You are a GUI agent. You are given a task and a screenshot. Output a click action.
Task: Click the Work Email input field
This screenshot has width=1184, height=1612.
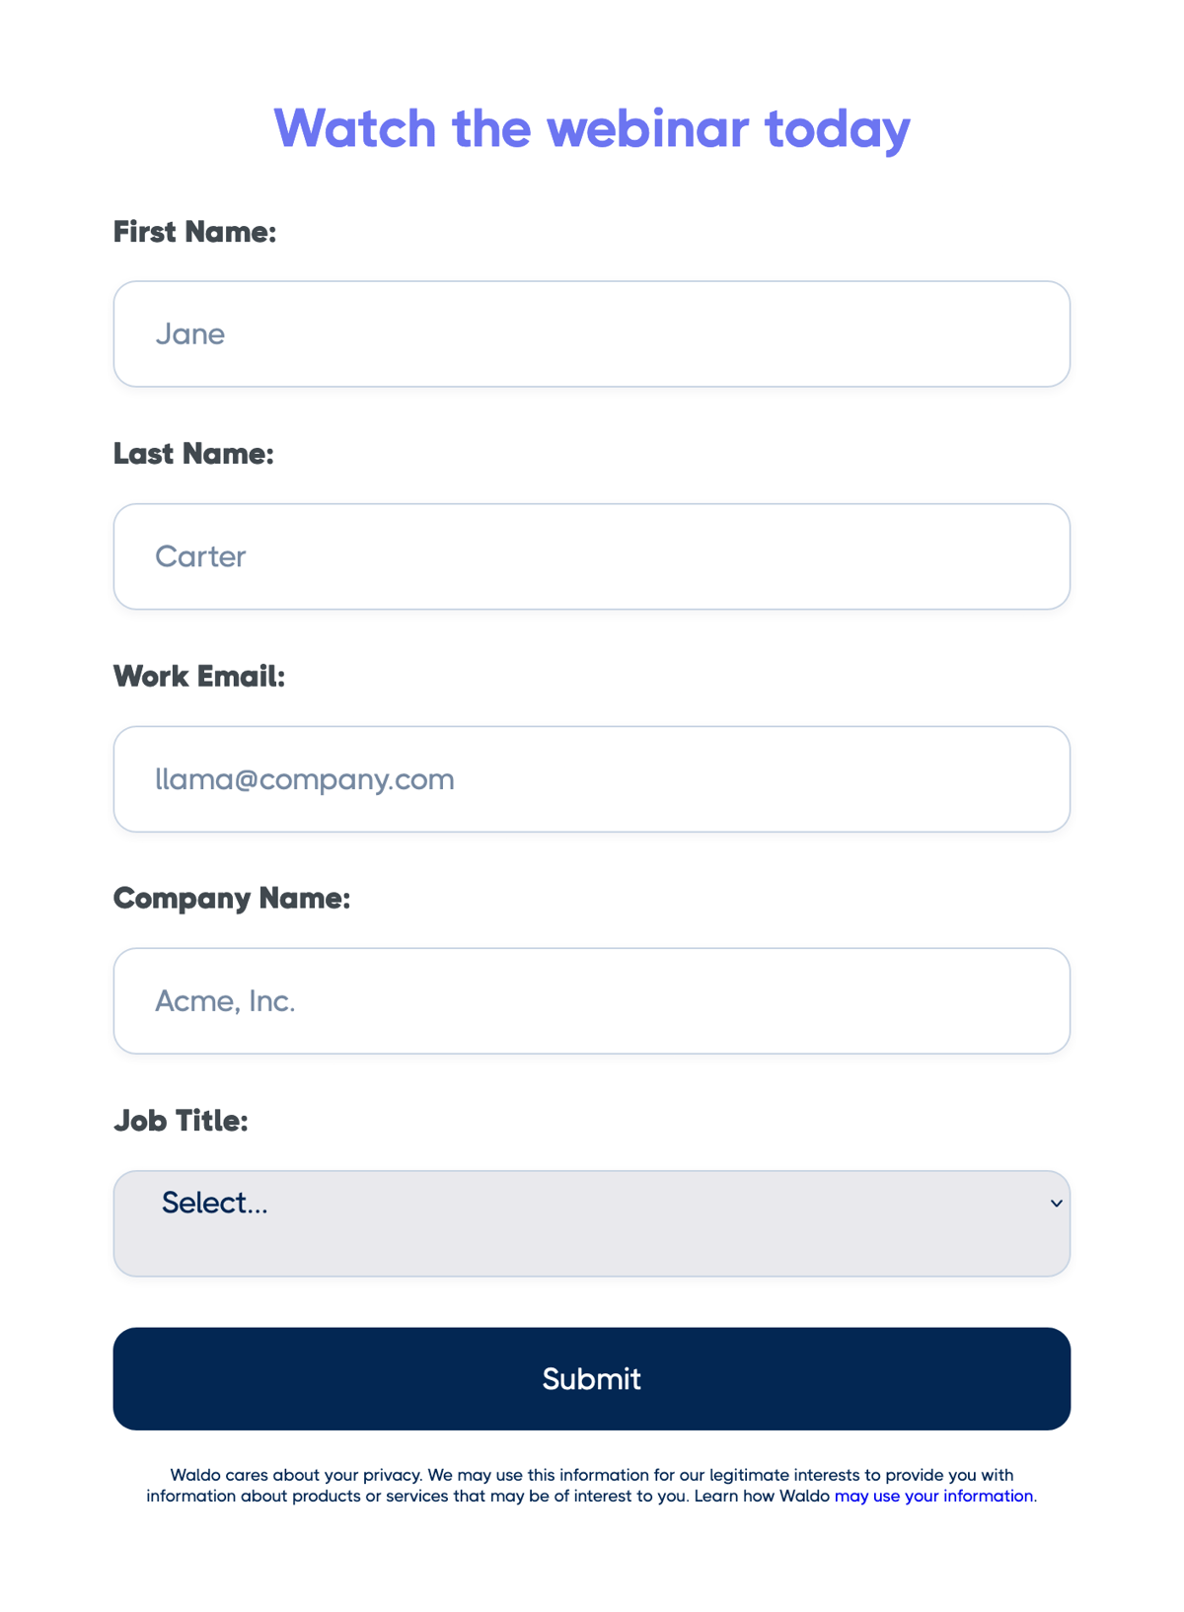pos(592,778)
